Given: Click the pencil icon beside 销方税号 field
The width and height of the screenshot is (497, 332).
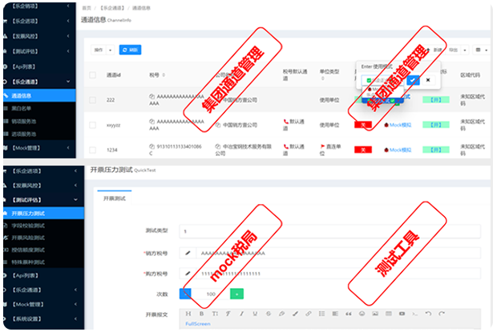Looking at the screenshot, I should pos(188,252).
